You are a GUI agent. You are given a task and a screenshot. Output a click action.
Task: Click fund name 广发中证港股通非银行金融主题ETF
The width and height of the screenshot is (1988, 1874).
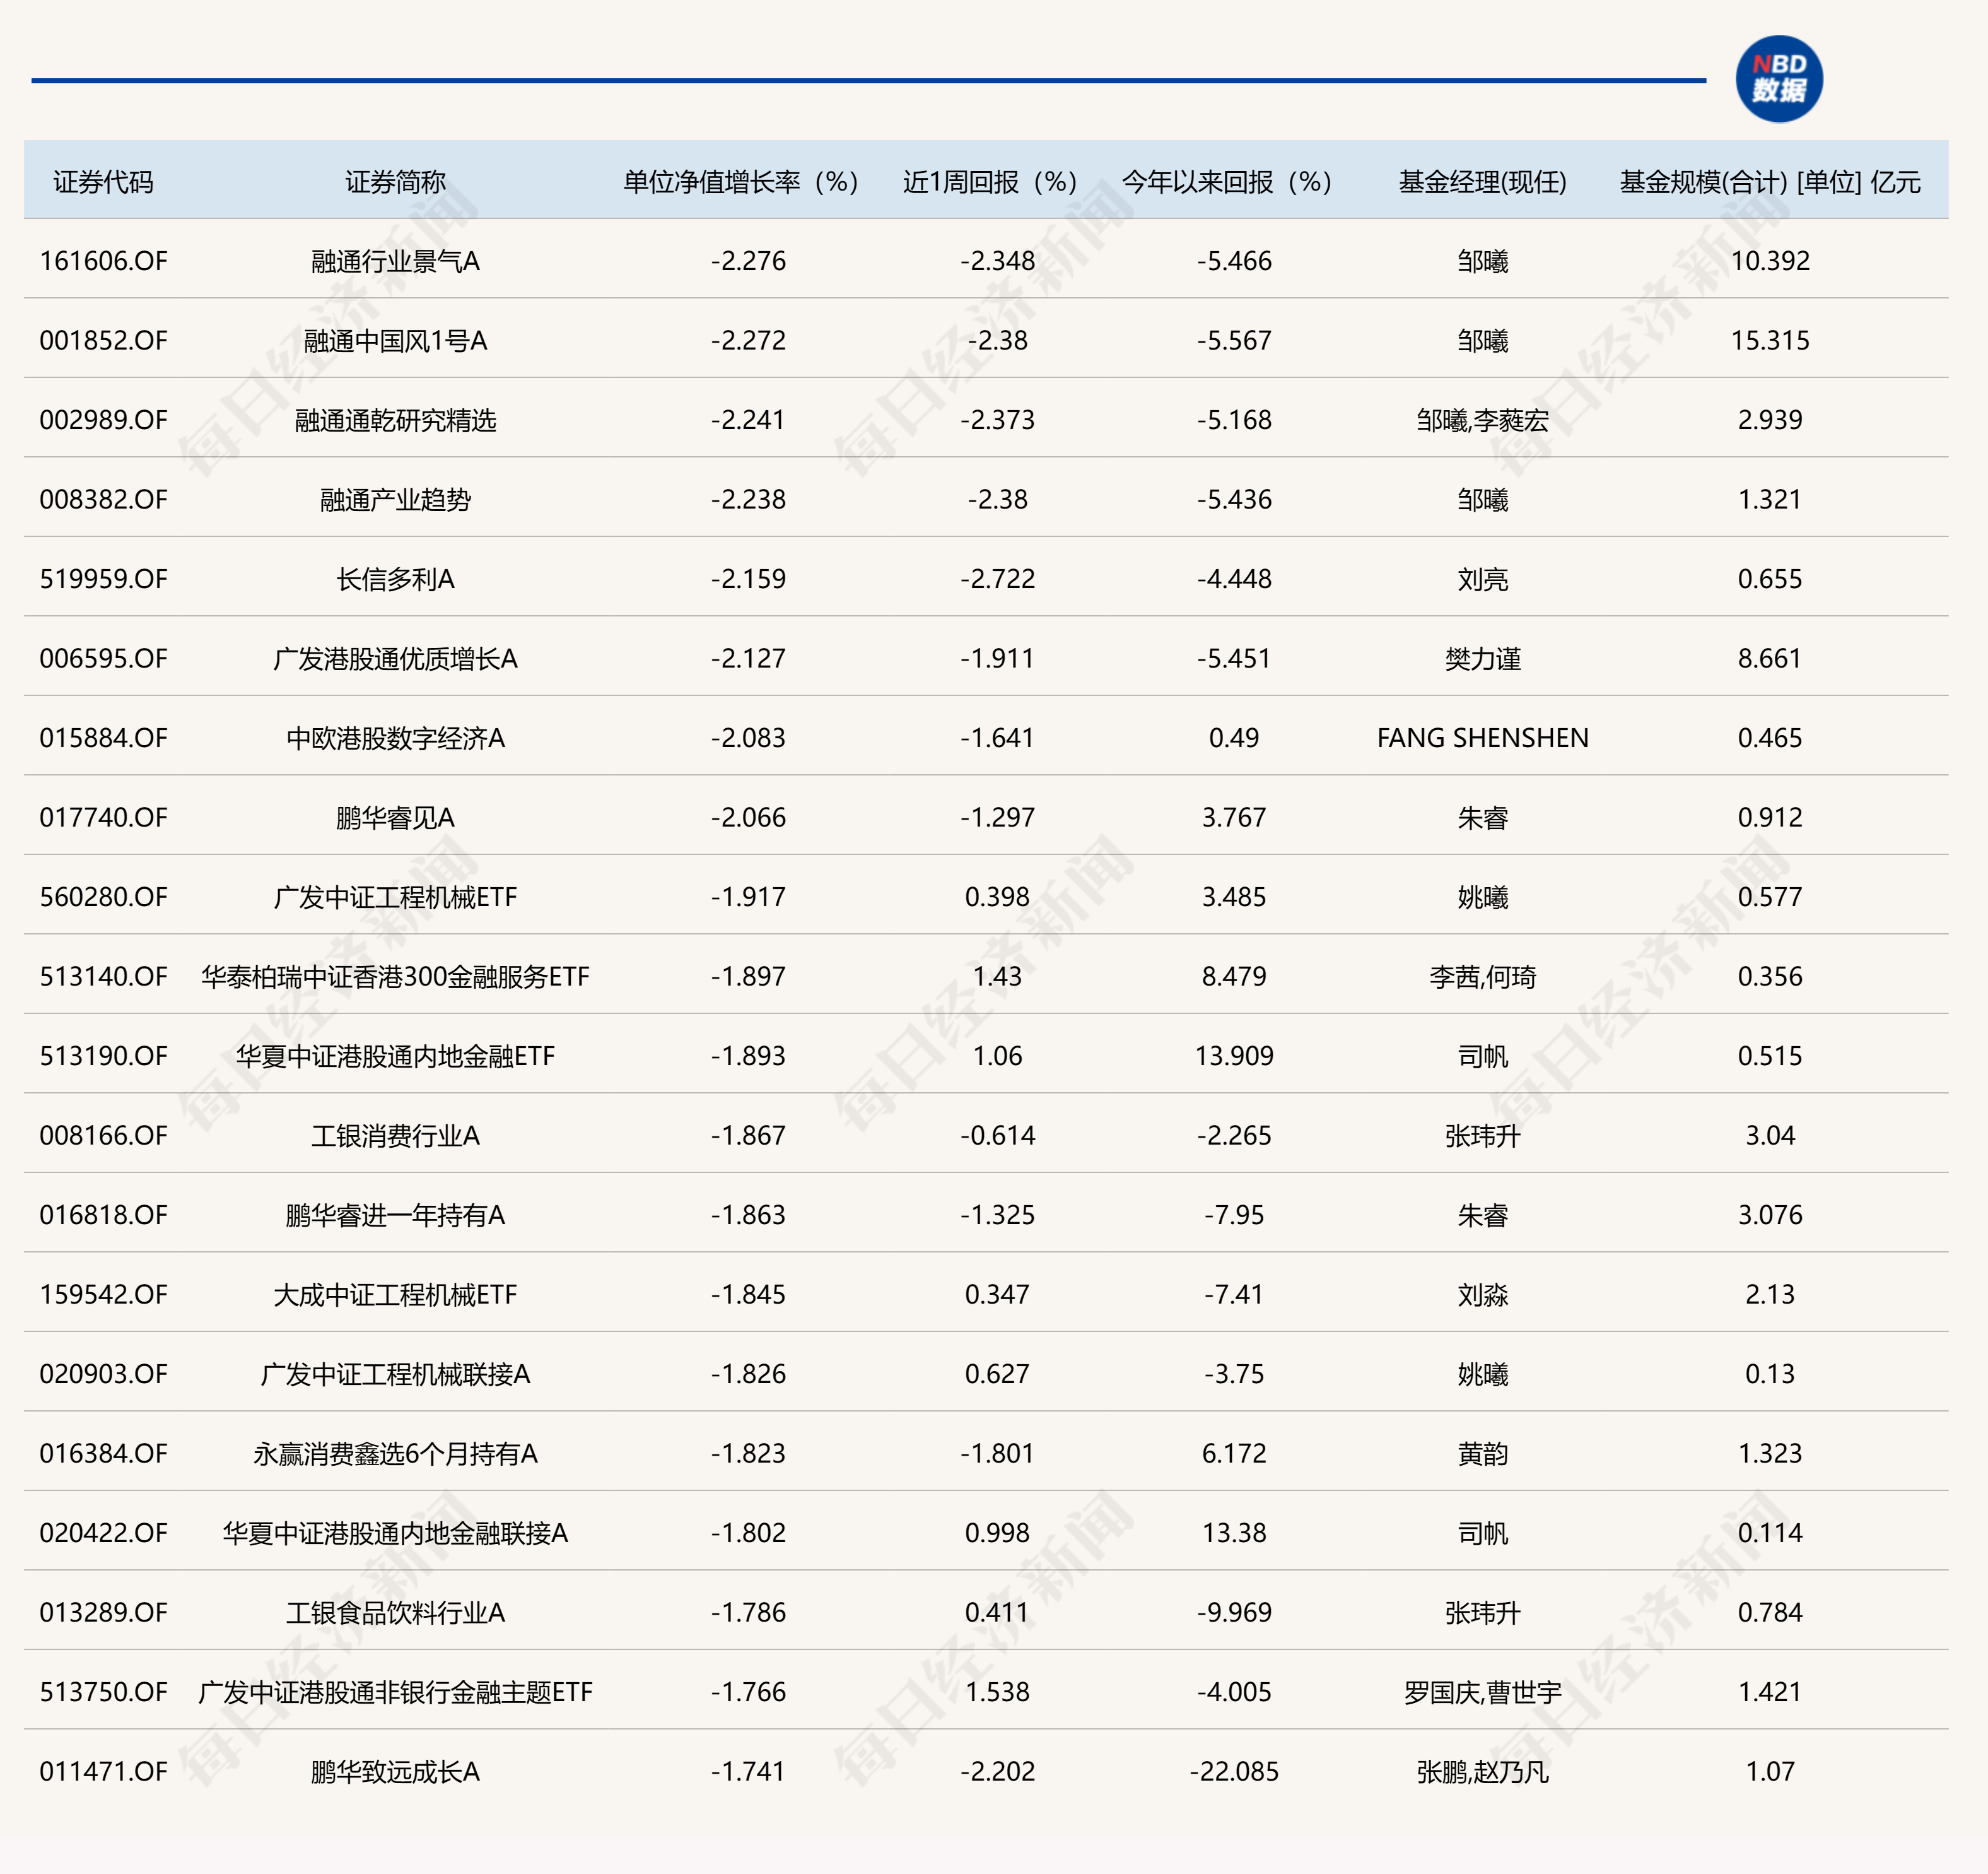[x=395, y=1692]
